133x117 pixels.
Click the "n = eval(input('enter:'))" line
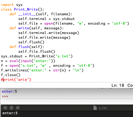point(28,61)
